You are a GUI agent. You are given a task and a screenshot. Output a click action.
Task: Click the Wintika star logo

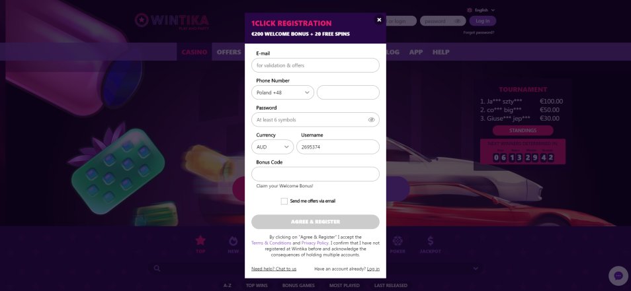pos(142,20)
